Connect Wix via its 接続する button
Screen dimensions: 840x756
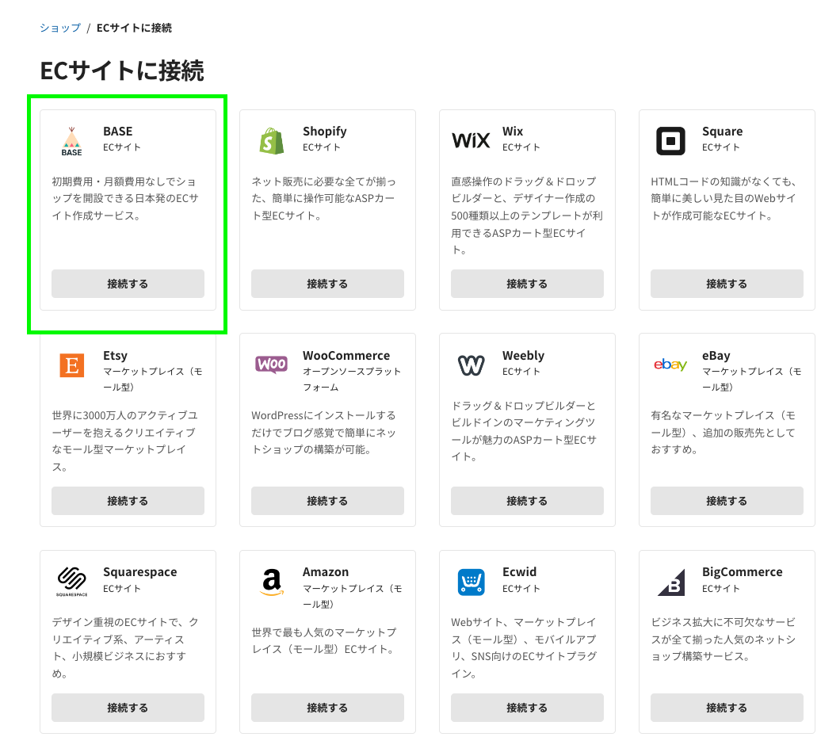527,284
